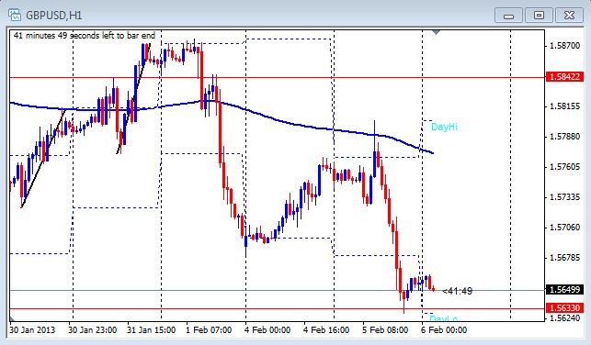The width and height of the screenshot is (591, 345).
Task: Click the 1.57335 price scale value
Action: [x=565, y=197]
